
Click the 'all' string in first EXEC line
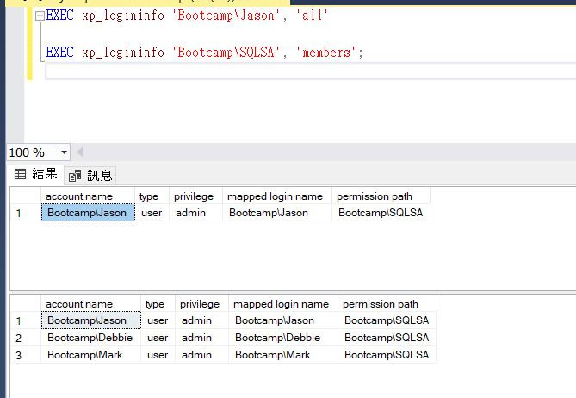tap(312, 16)
